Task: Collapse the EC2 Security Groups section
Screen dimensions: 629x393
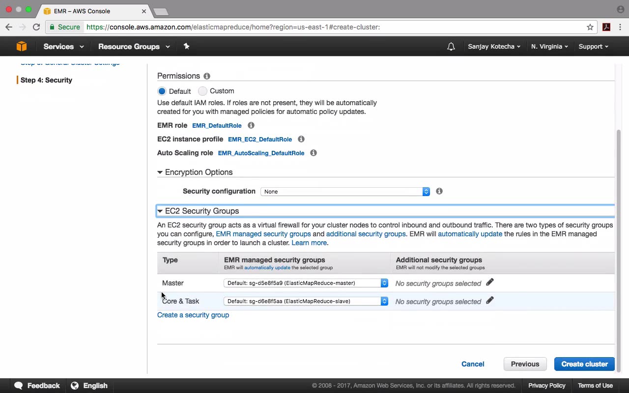Action: 160,211
